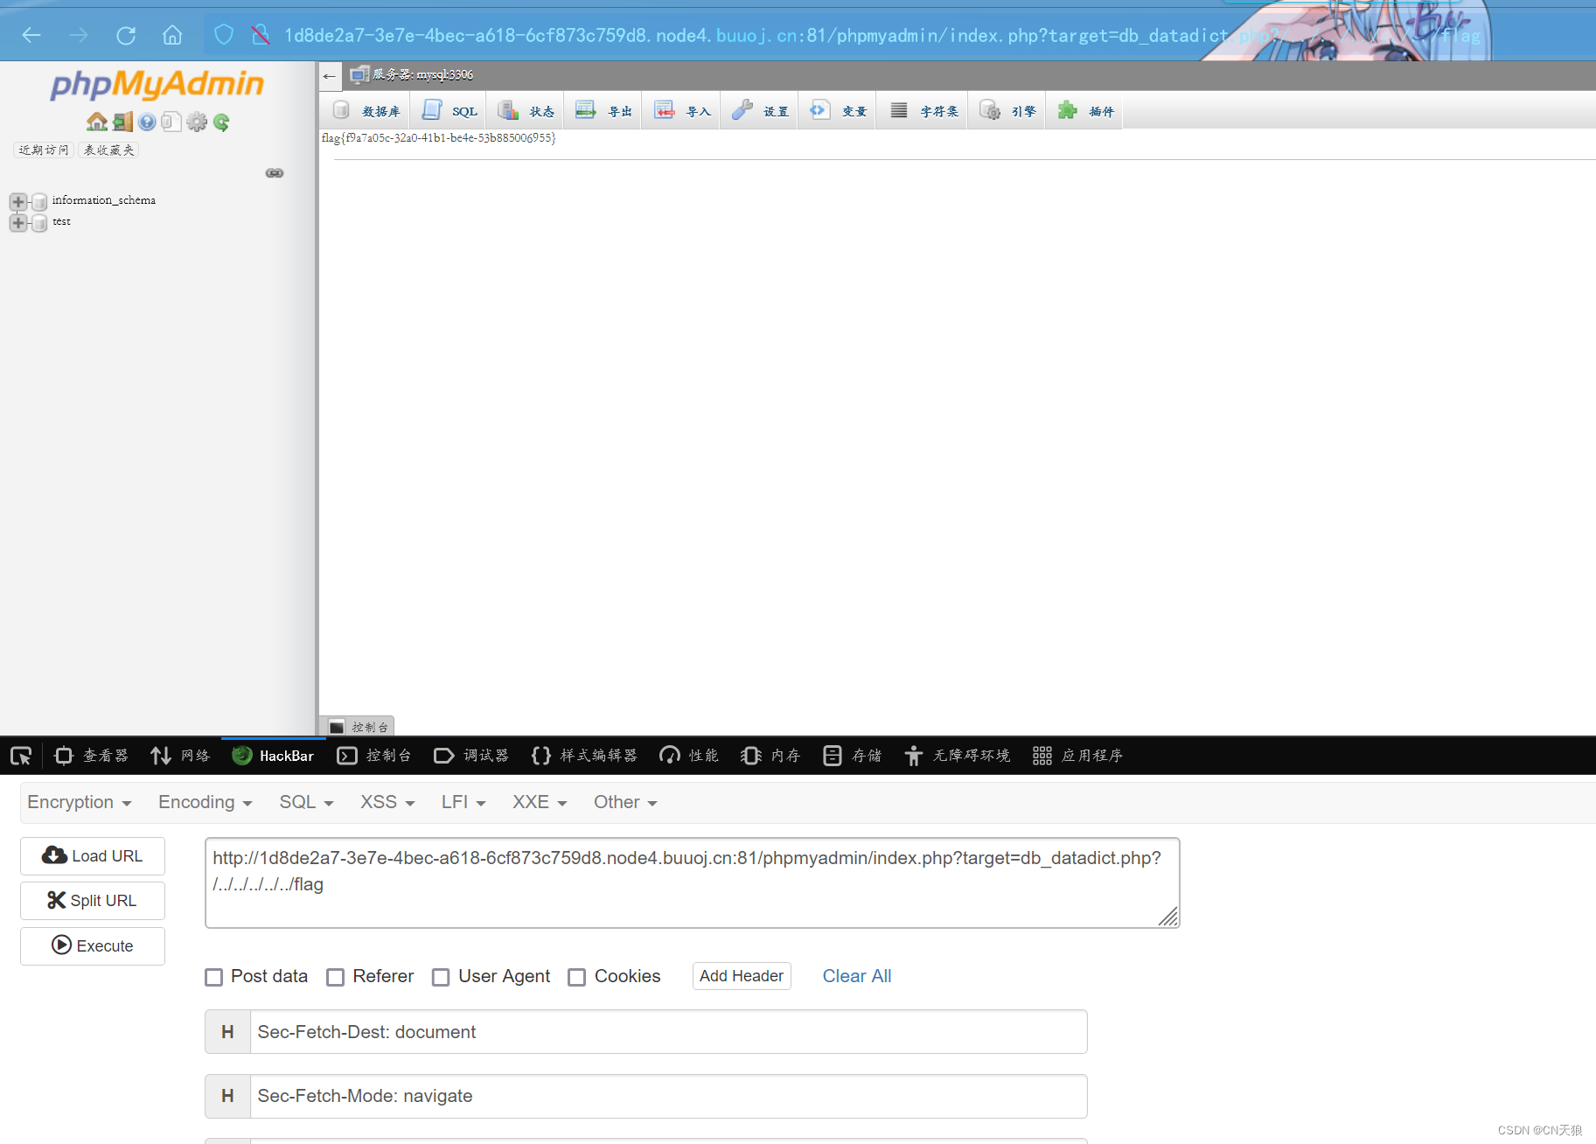Enable User Agent checkbox
Image resolution: width=1596 pixels, height=1144 pixels.
point(441,977)
